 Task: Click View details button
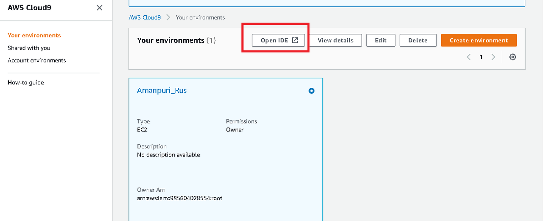pos(336,40)
